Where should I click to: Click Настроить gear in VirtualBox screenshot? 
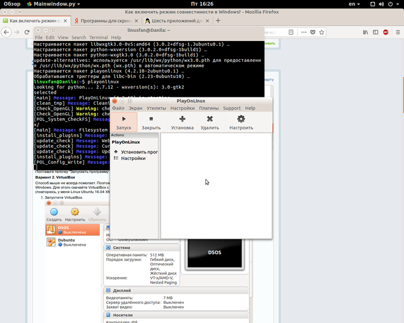(x=75, y=212)
